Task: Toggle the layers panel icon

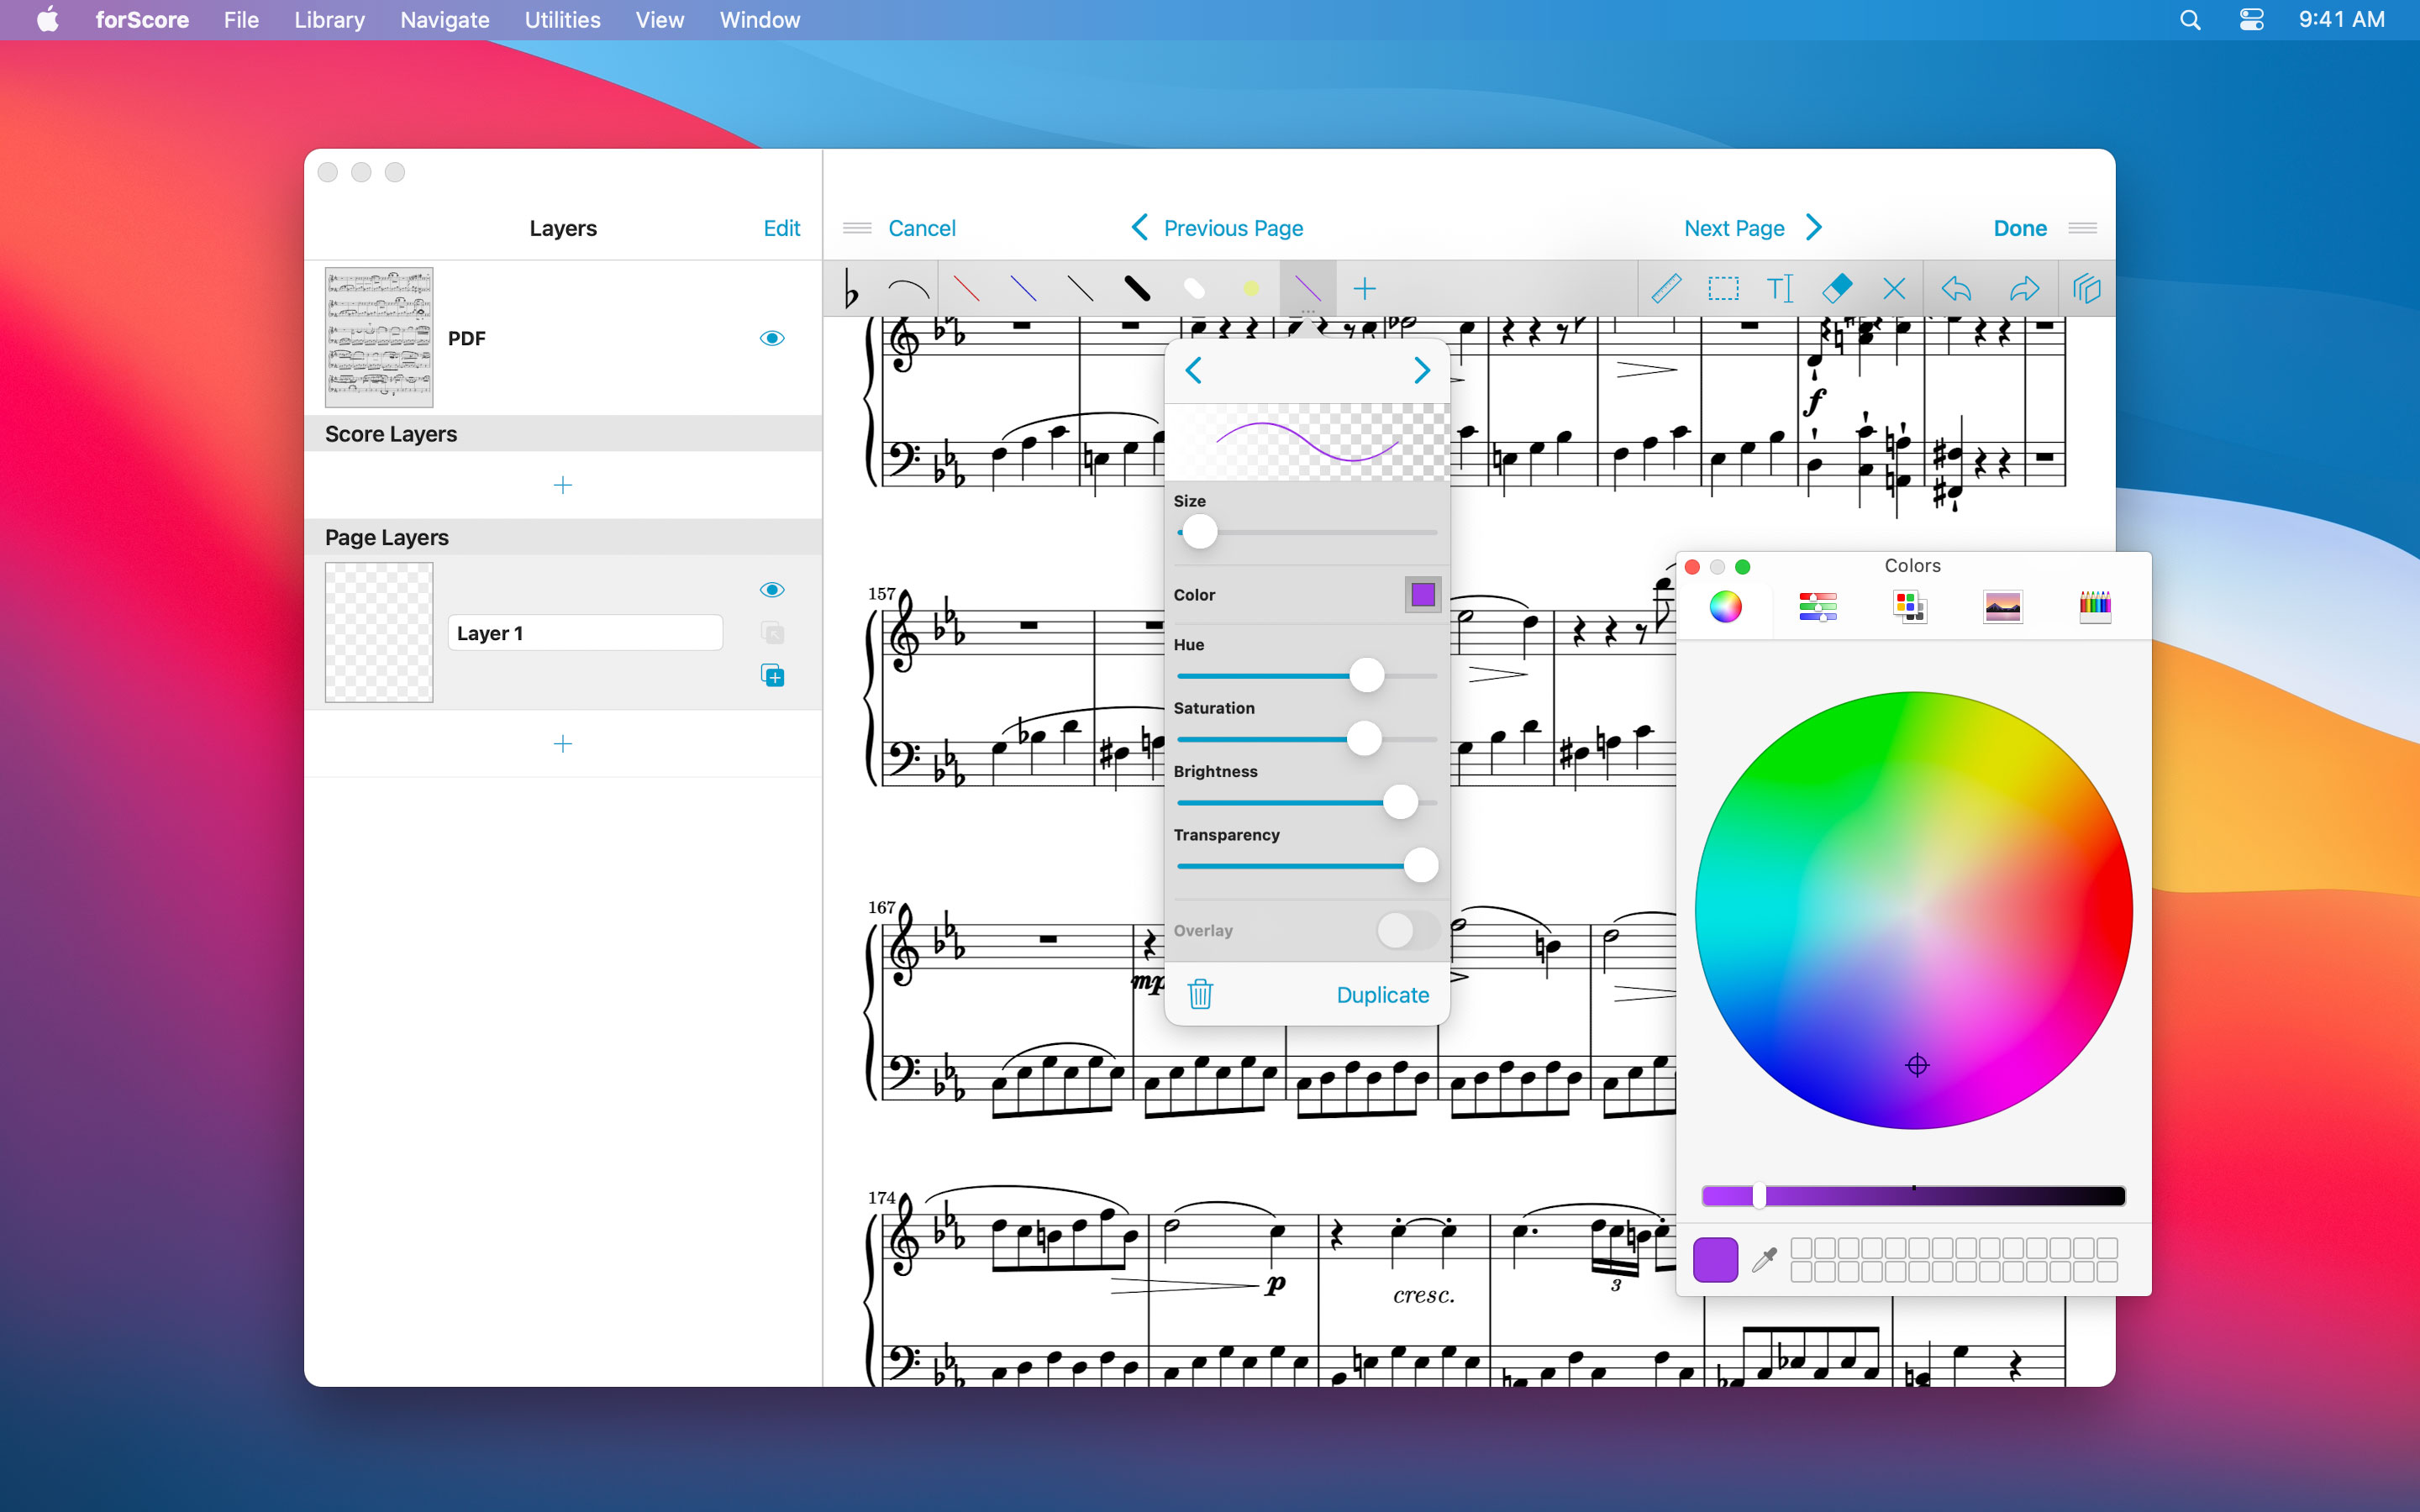Action: tap(2087, 289)
